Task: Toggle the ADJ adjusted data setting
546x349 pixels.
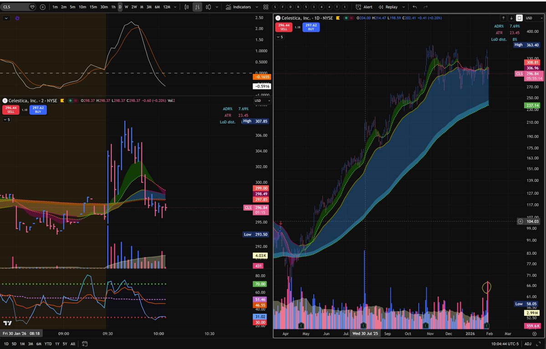Action: (x=528, y=344)
